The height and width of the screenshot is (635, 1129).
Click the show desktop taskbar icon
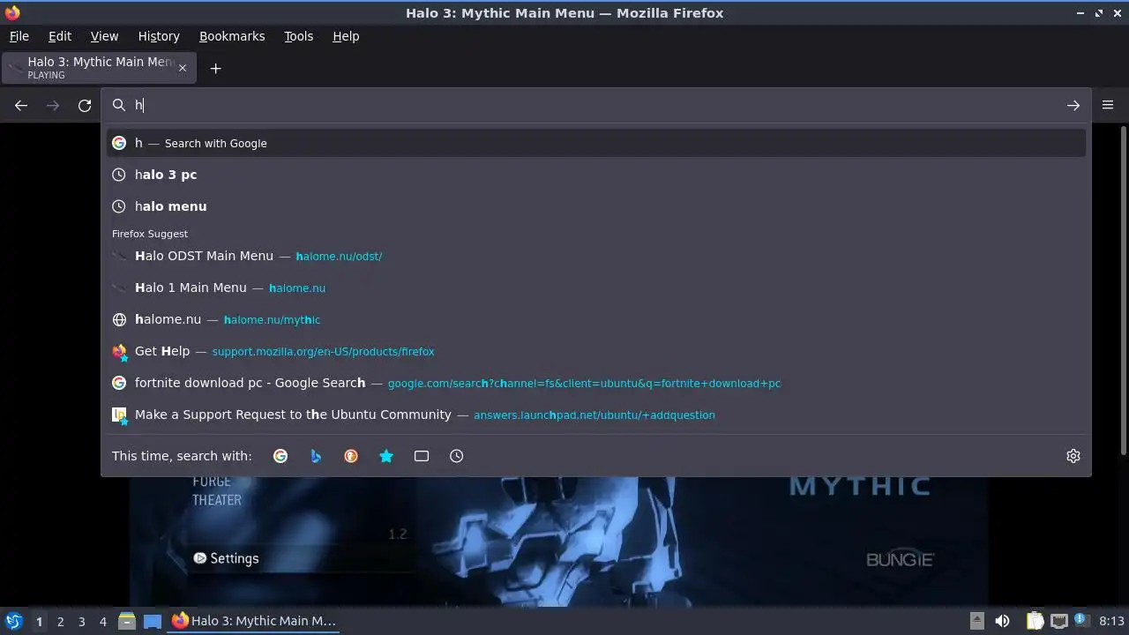pyautogui.click(x=153, y=621)
